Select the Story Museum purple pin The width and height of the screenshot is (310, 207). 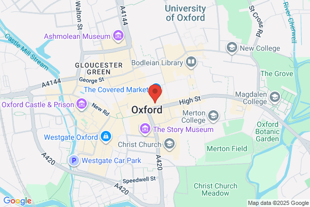[145, 129]
